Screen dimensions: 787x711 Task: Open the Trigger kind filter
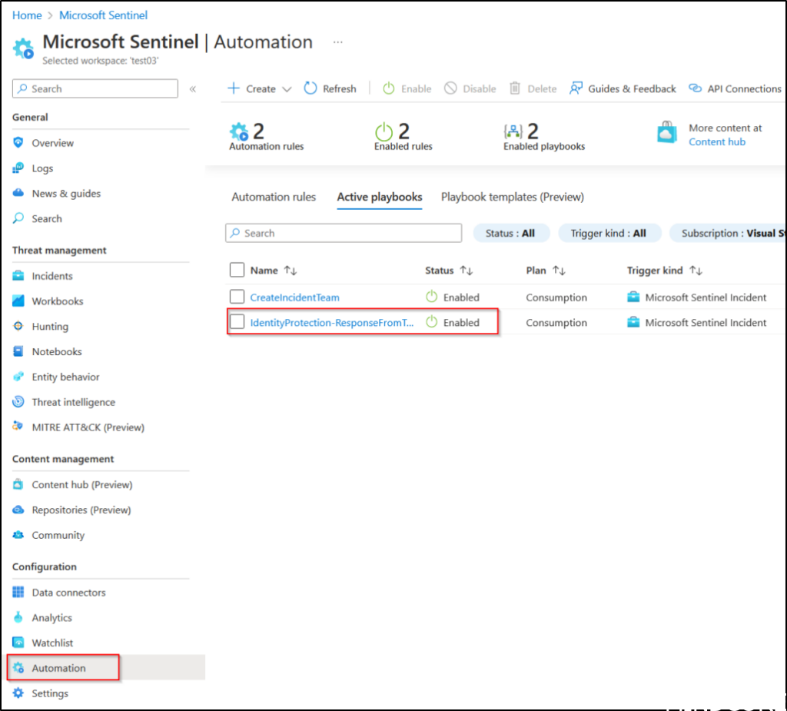tap(609, 233)
